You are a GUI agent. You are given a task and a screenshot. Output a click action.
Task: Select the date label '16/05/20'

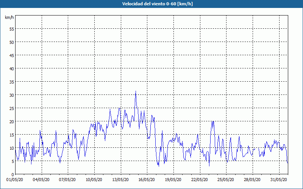(x=147, y=180)
